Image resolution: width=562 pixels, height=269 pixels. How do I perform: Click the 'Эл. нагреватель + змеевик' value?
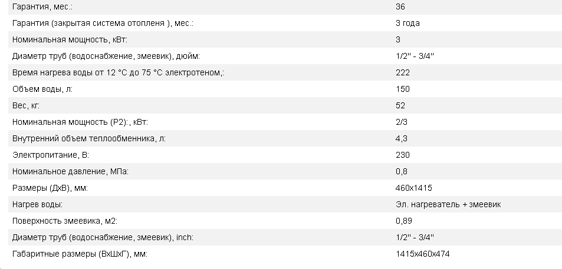click(448, 204)
